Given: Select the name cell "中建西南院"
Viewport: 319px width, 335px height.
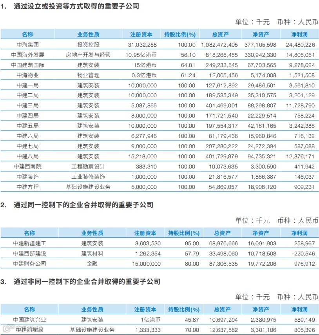Looking at the screenshot, I should [x=28, y=167].
